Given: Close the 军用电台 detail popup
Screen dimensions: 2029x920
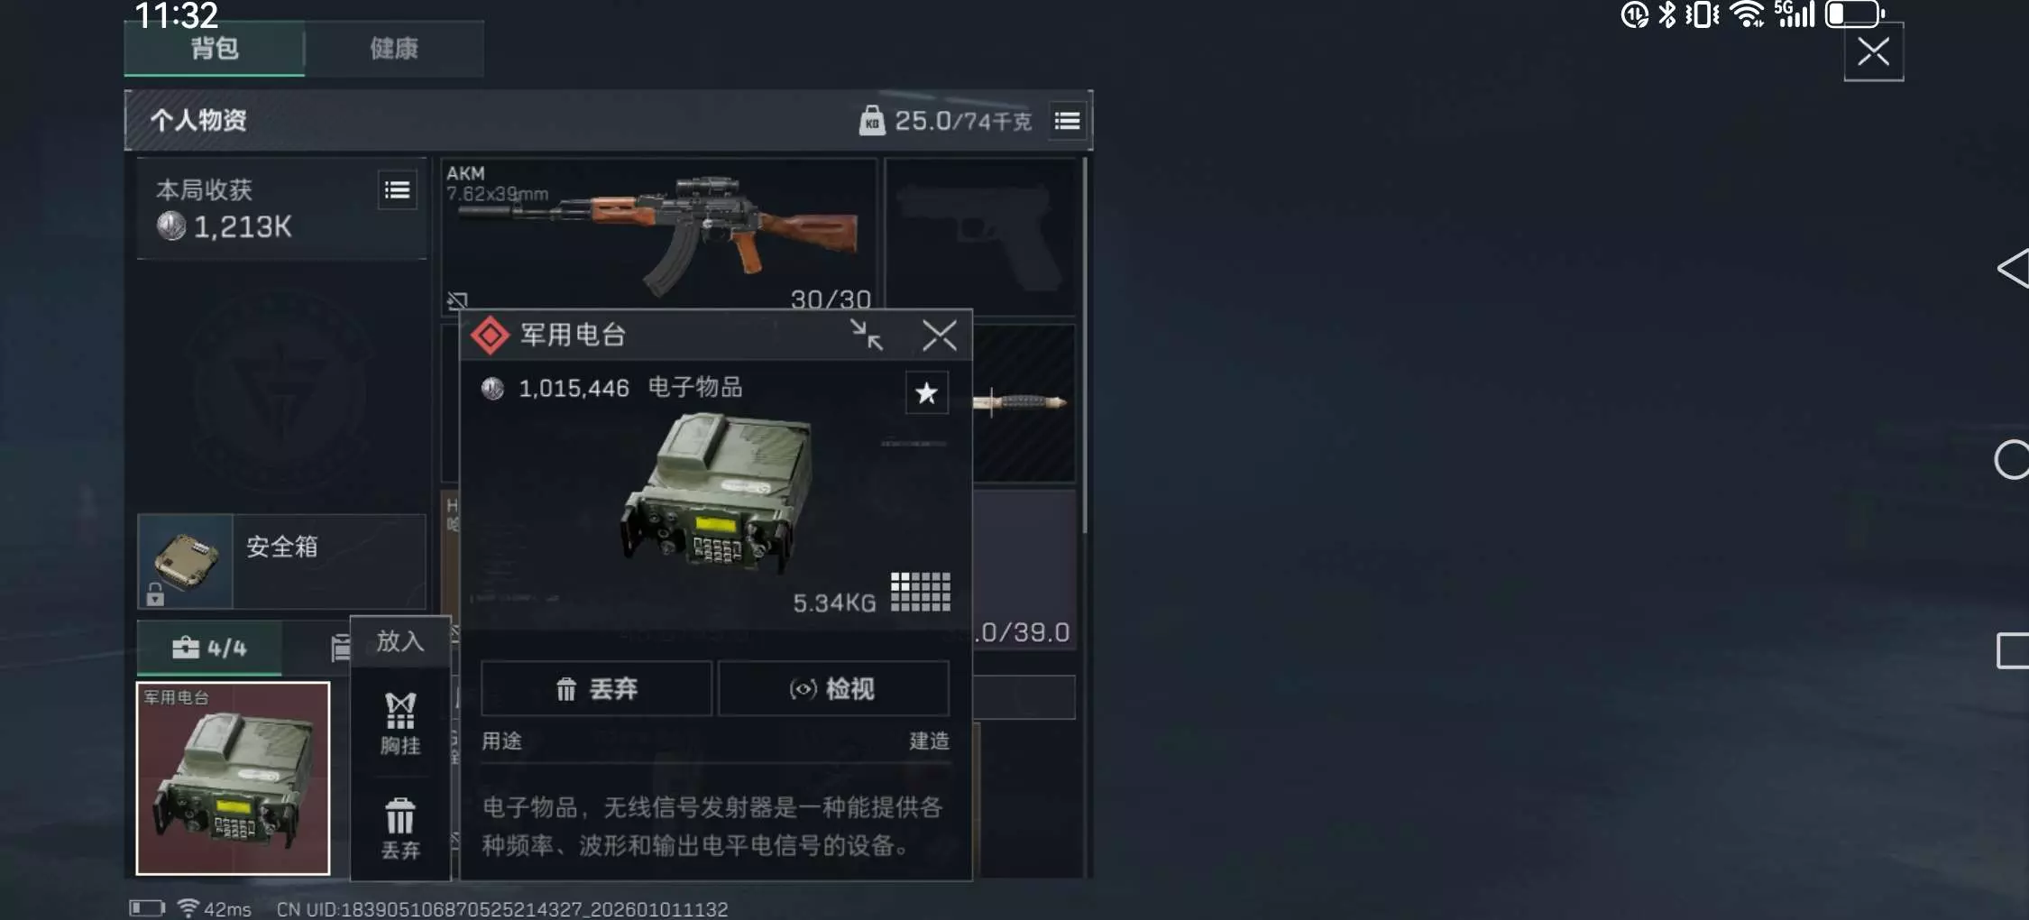Looking at the screenshot, I should click(940, 336).
